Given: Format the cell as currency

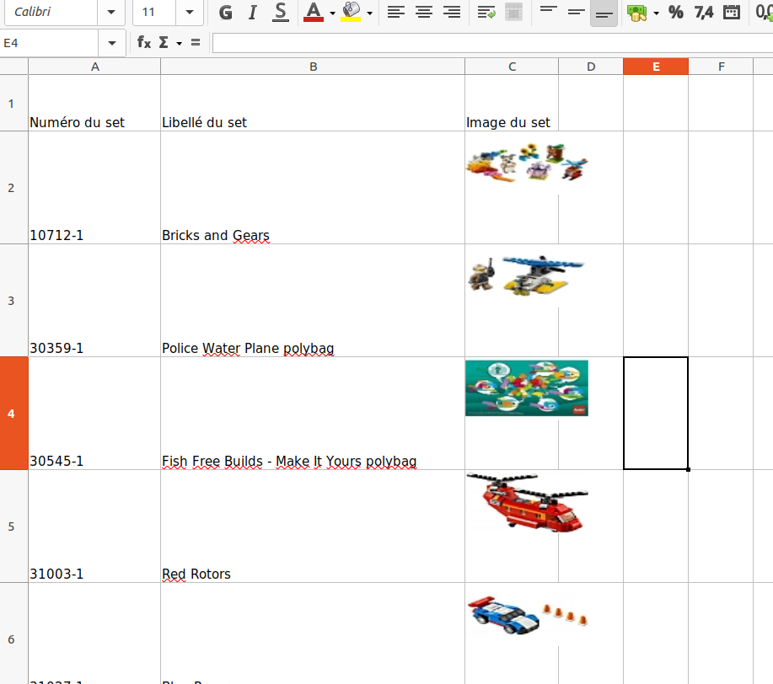Looking at the screenshot, I should click(636, 13).
